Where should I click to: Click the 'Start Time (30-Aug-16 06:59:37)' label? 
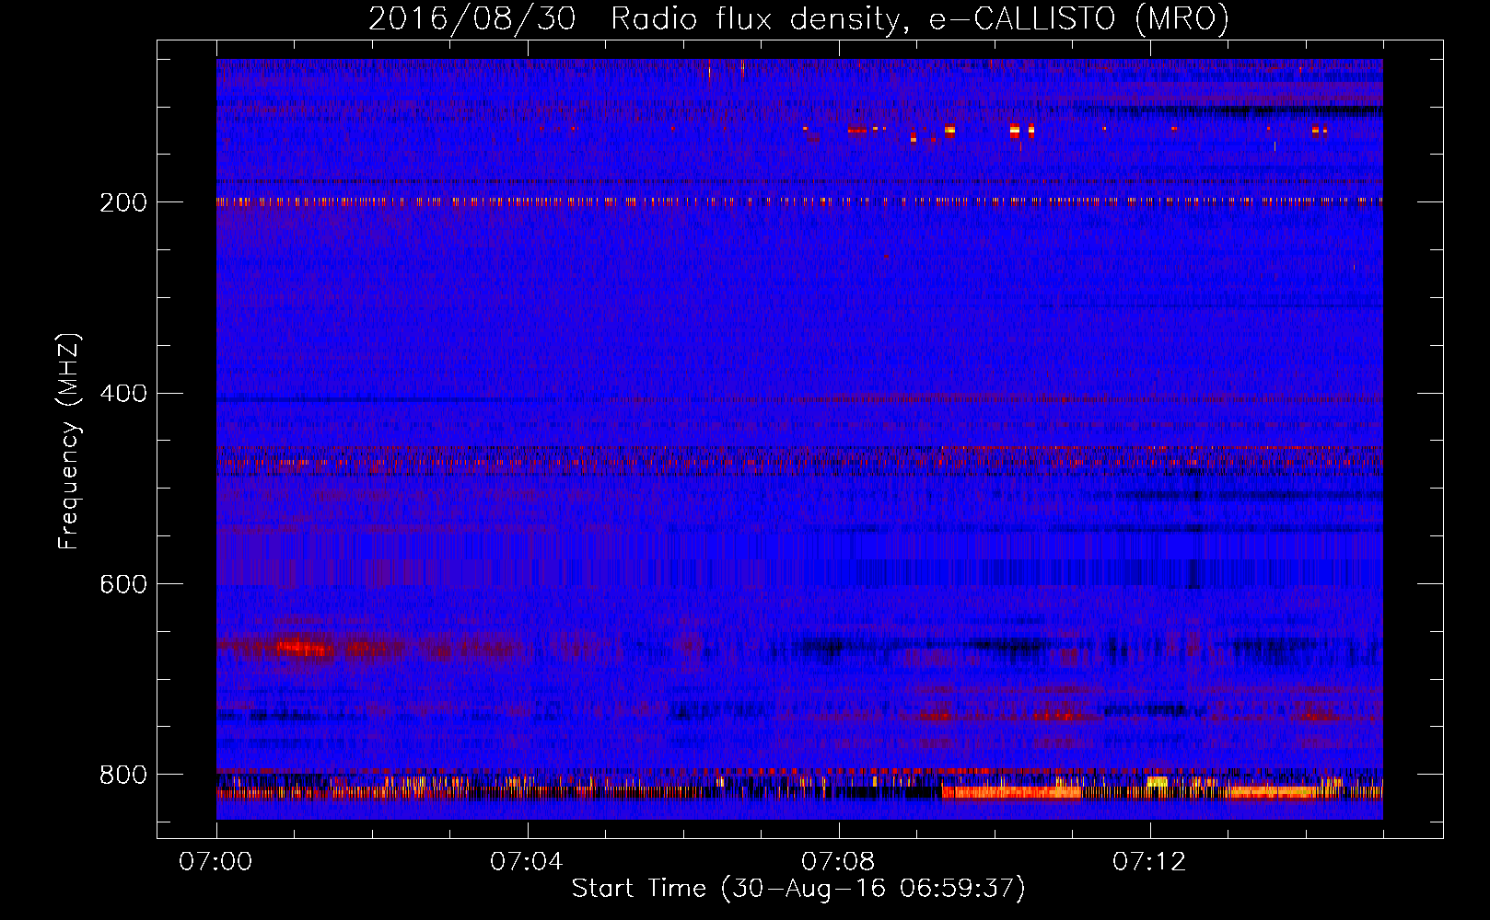(798, 889)
